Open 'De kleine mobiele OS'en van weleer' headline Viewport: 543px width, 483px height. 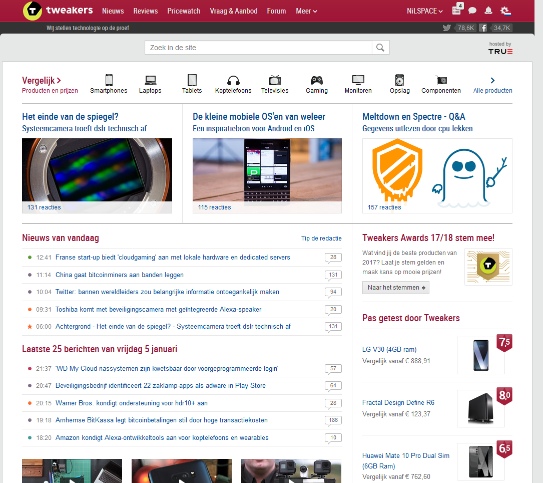(x=259, y=117)
